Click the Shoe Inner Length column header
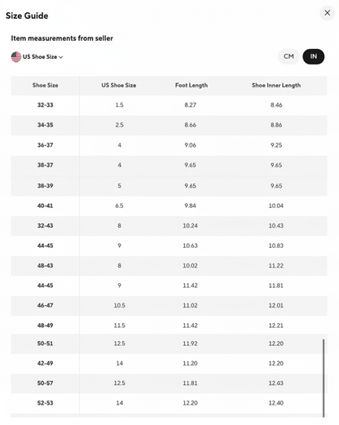 tap(276, 86)
